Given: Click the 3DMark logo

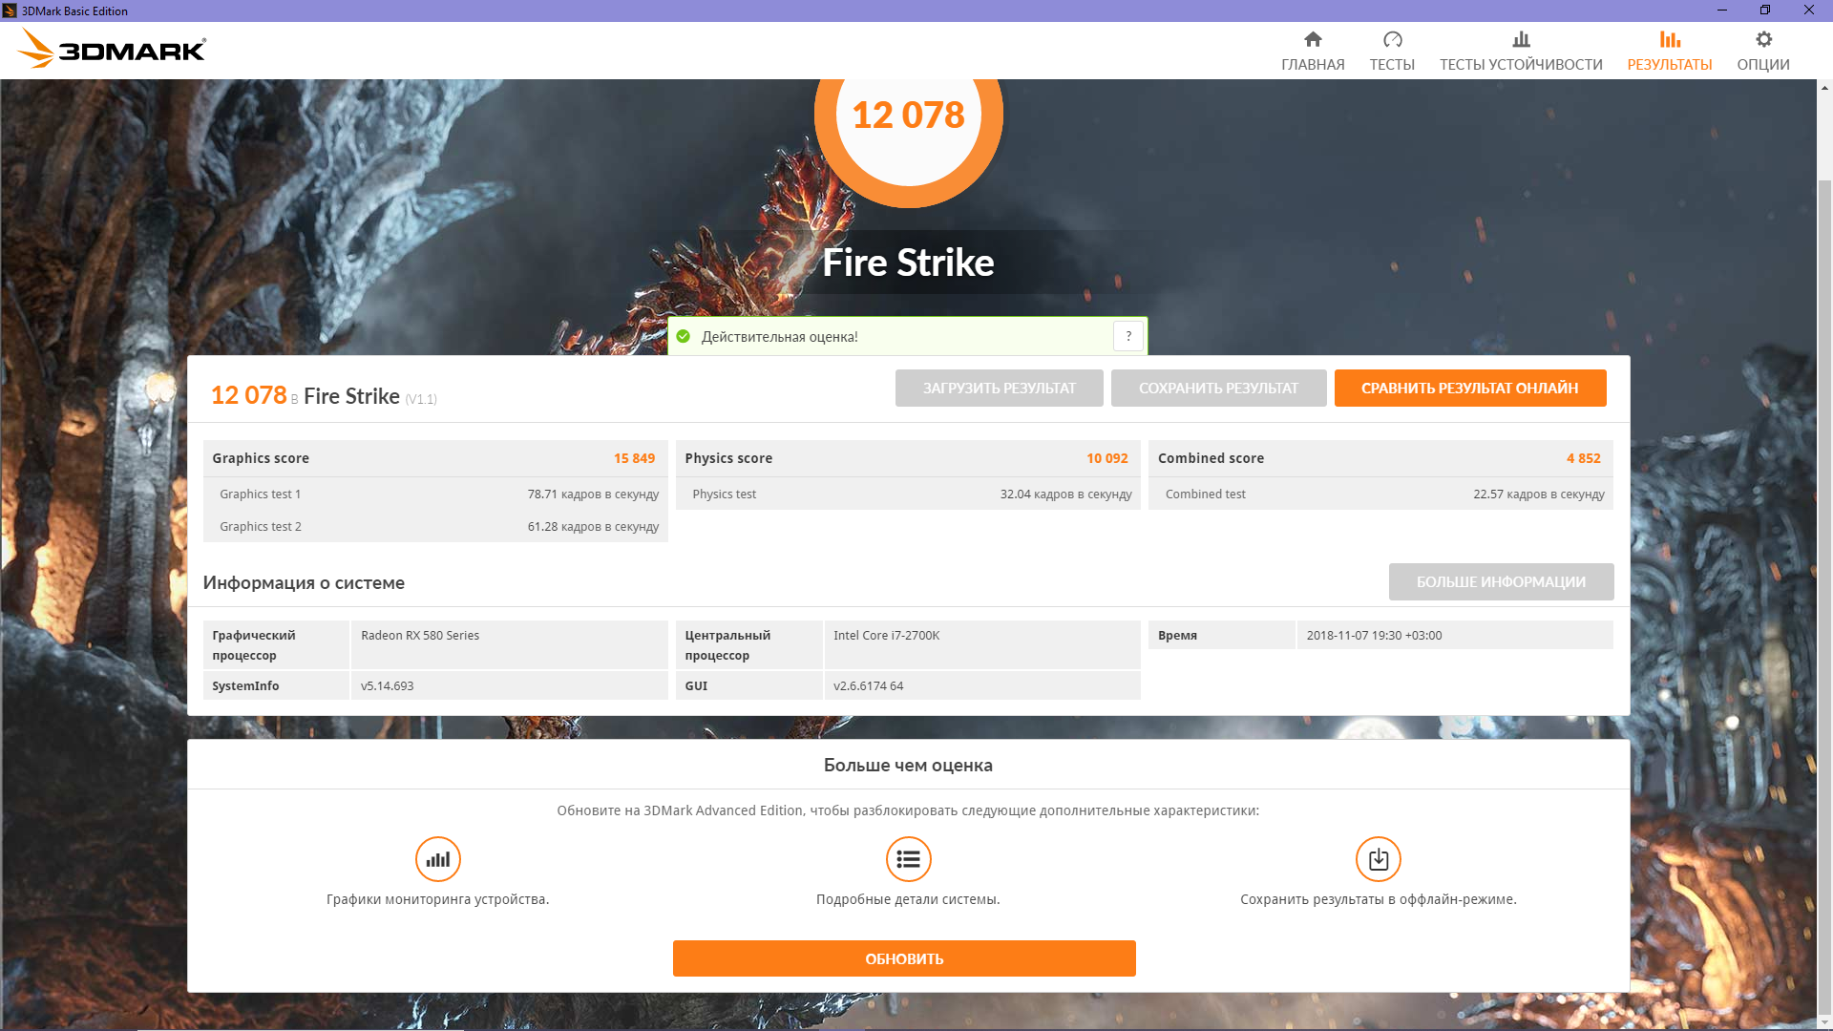Looking at the screenshot, I should 113,49.
